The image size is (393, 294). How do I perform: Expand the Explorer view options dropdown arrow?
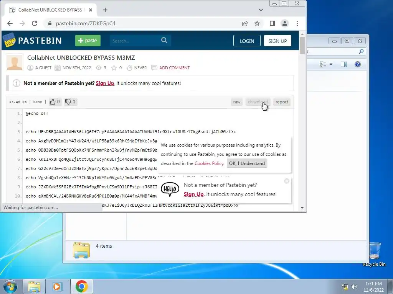coord(331,64)
